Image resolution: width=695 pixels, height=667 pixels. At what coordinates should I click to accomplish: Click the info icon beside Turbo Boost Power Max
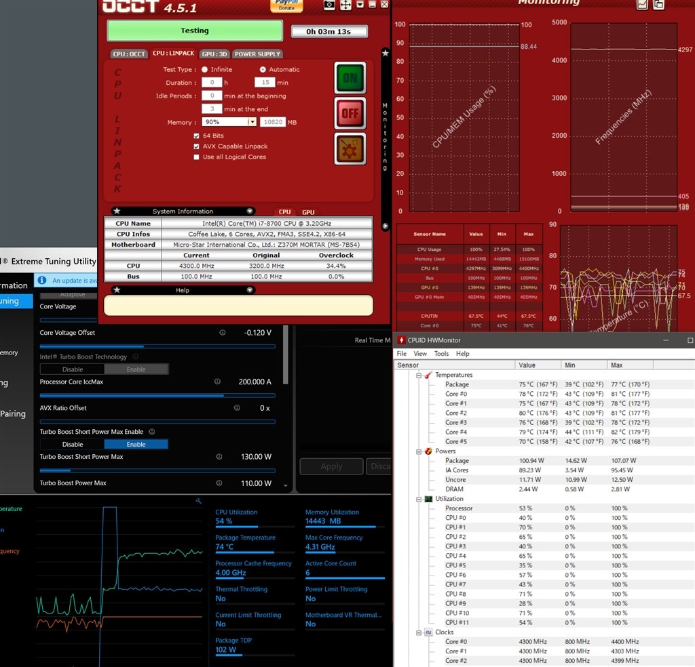click(x=219, y=483)
